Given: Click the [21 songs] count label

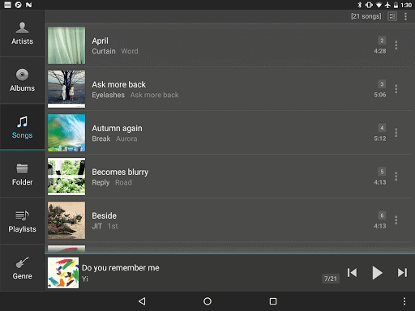Looking at the screenshot, I should 366,16.
